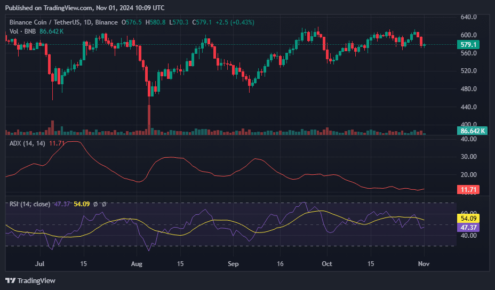Click the Aug label on the time axis
This screenshot has height=290, width=495.
point(137,264)
